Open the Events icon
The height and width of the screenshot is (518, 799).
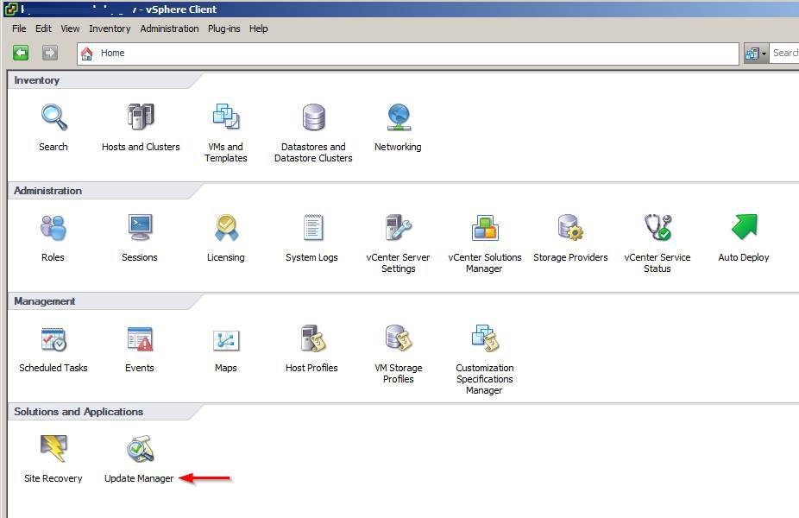140,339
